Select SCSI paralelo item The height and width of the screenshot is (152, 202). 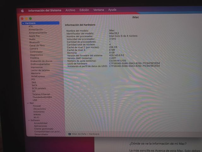[x=39, y=88]
